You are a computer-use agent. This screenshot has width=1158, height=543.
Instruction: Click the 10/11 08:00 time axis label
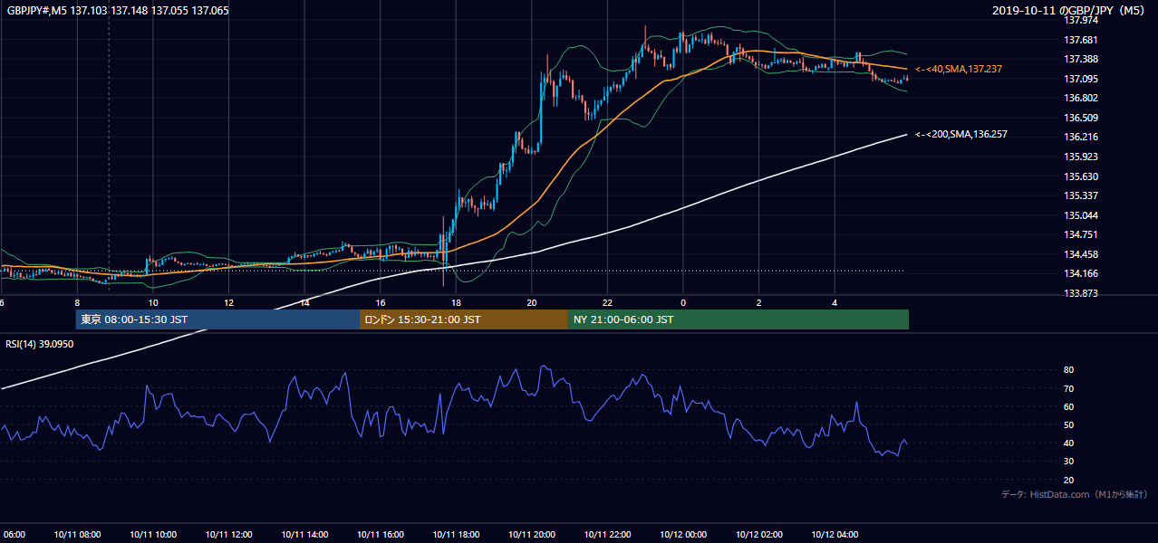click(x=77, y=534)
